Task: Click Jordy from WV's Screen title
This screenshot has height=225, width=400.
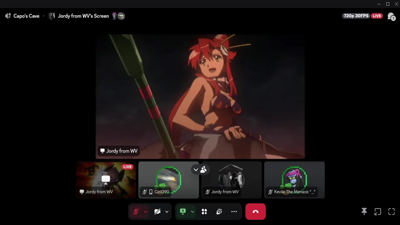Action: [83, 16]
